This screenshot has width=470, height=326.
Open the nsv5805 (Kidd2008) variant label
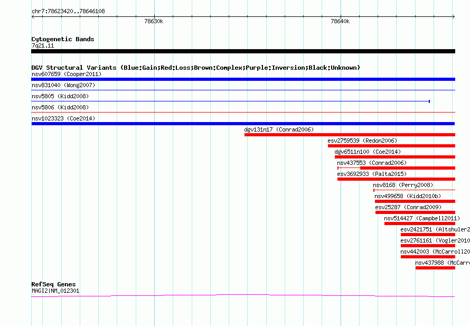point(60,96)
